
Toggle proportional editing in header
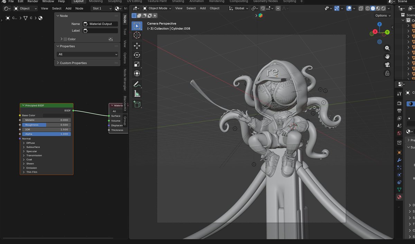[278, 8]
